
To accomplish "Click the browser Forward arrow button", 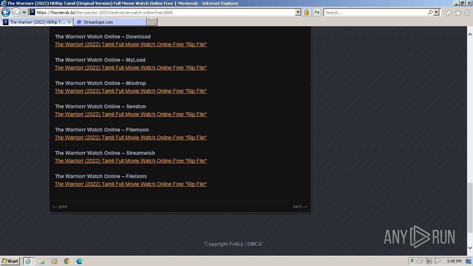I will pyautogui.click(x=16, y=13).
